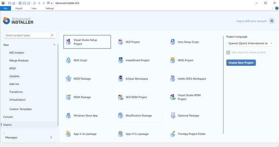Click the user account avatar icon
Image resolution: width=279 pixels, height=147 pixels.
[x=272, y=21]
